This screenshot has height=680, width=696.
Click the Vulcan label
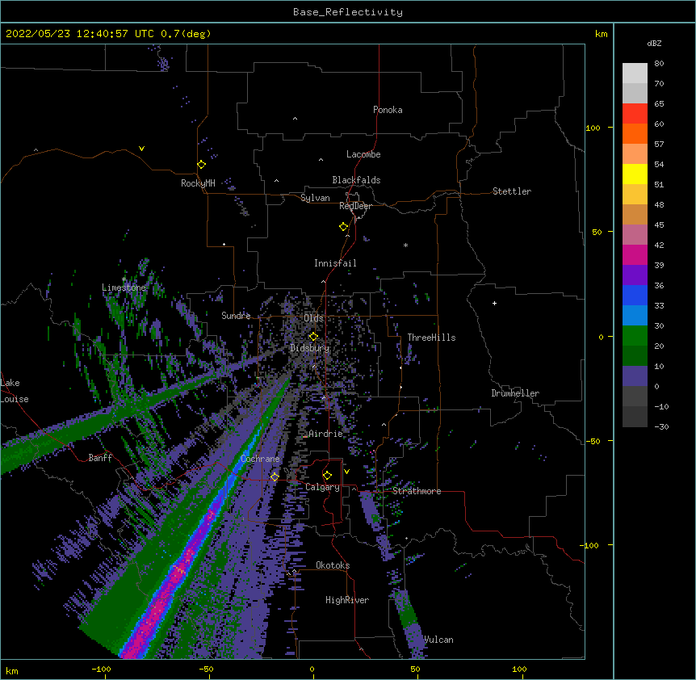[x=438, y=640]
